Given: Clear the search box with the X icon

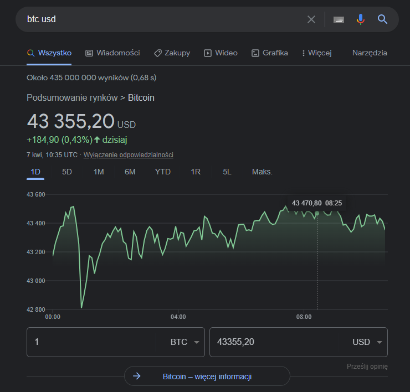Looking at the screenshot, I should pyautogui.click(x=311, y=19).
